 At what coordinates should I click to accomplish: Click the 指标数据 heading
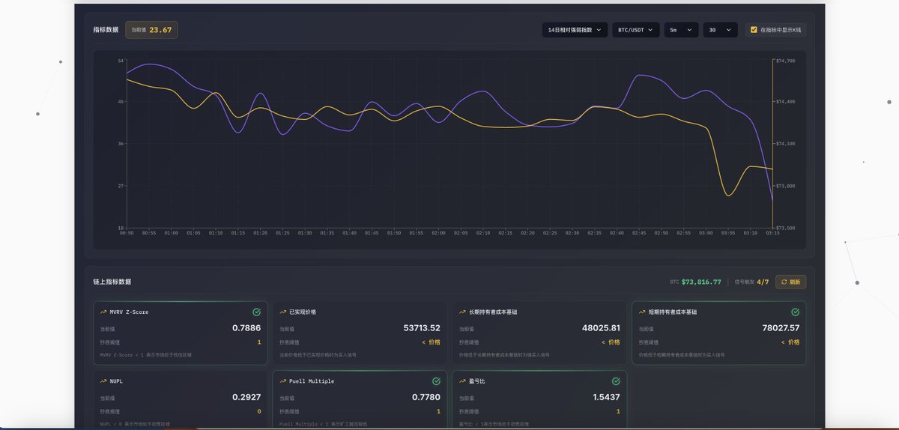pos(106,30)
